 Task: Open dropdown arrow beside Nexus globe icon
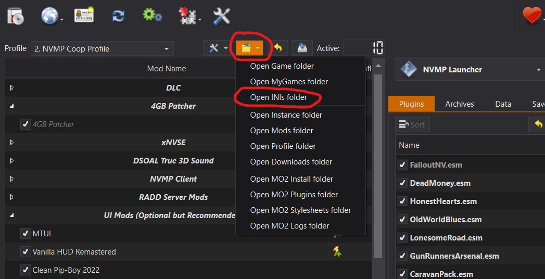pos(61,19)
